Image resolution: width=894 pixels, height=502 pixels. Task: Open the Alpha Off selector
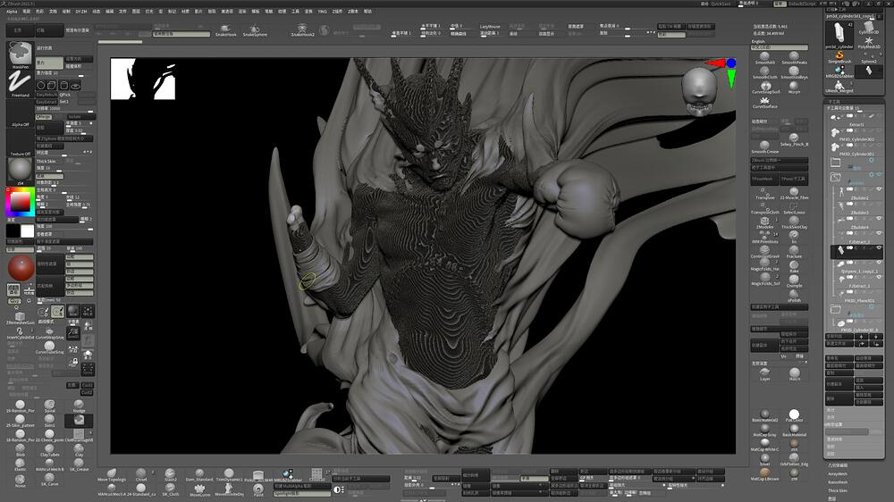tap(20, 114)
